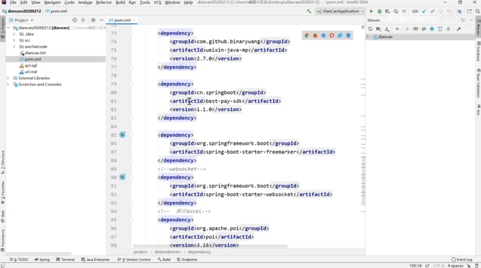
Task: Toggle Skip Tests Mode in Maven panel
Action: pyautogui.click(x=432, y=29)
